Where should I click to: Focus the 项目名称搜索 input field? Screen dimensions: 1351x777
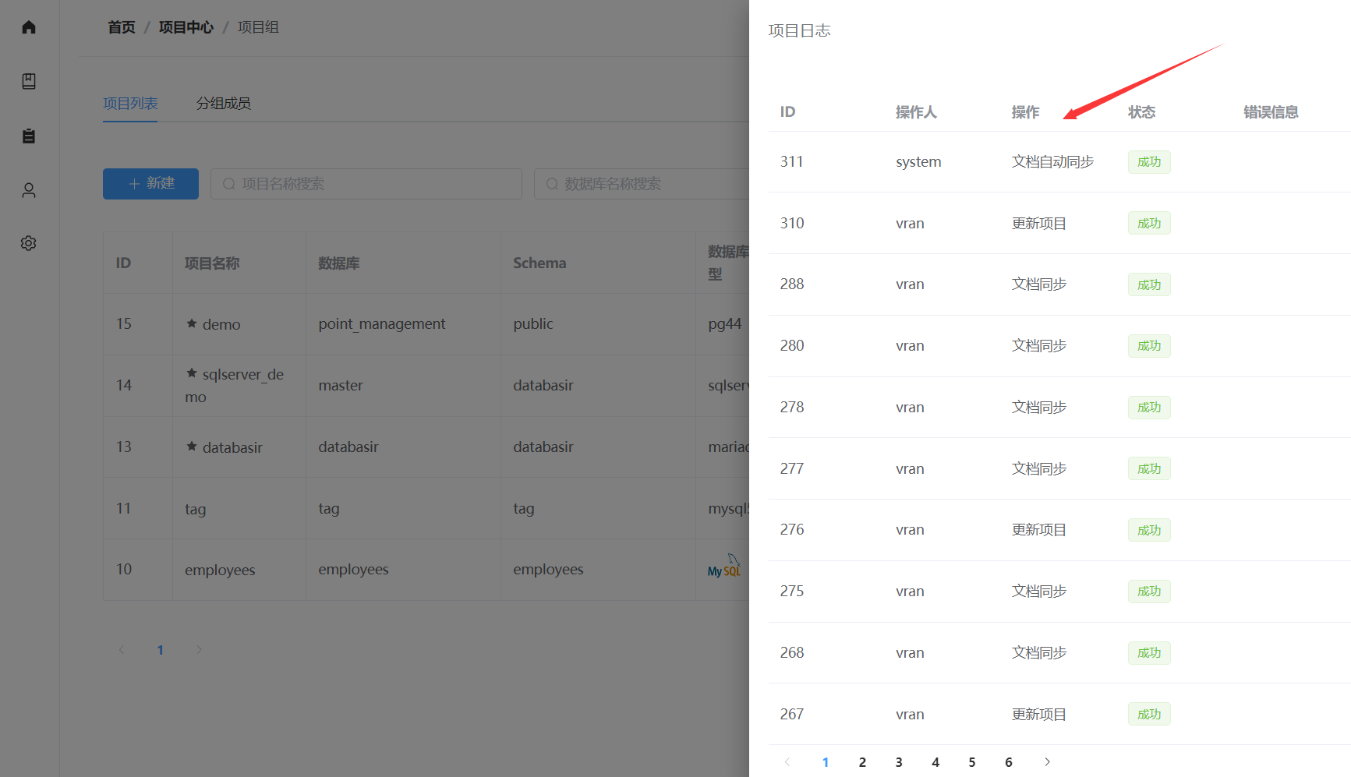pyautogui.click(x=366, y=184)
